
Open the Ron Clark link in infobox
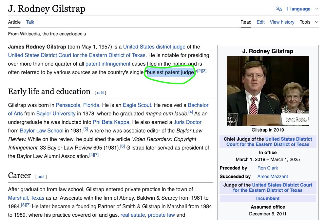click(268, 168)
